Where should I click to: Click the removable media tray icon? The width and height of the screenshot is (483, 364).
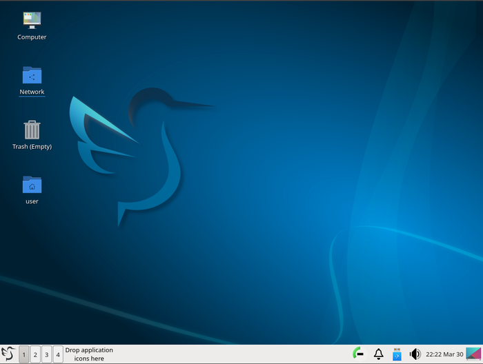tap(397, 354)
